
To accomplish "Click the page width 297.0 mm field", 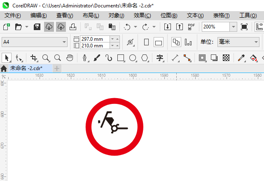I will pyautogui.click(x=95, y=39).
